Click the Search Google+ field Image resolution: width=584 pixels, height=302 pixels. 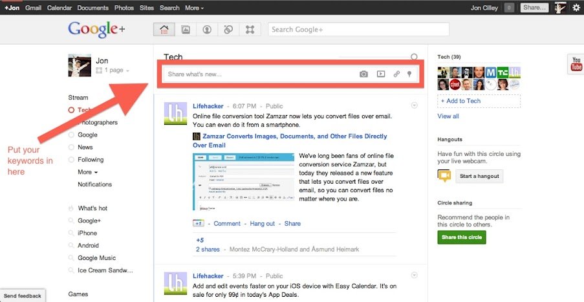[359, 29]
